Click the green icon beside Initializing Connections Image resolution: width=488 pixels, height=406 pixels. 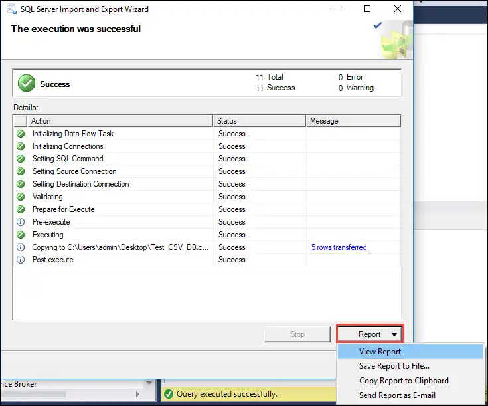21,146
